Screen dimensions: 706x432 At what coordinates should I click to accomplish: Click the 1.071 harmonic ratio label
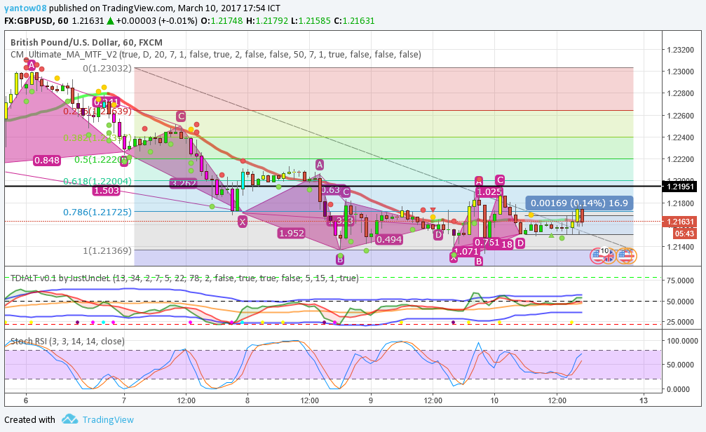coord(466,251)
